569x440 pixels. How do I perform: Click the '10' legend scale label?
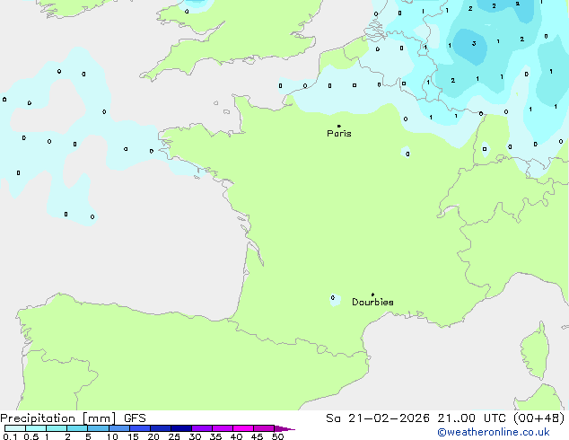tap(112, 436)
